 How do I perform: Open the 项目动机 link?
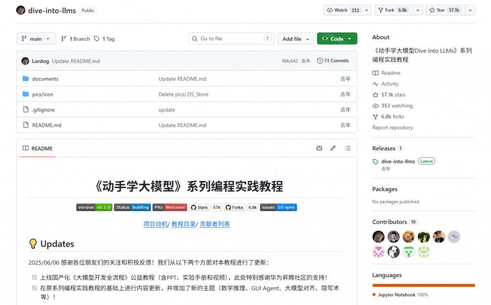coord(155,224)
